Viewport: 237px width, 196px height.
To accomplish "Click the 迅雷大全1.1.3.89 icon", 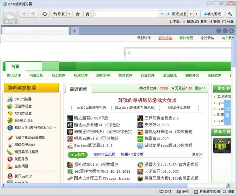I will coord(140,165).
